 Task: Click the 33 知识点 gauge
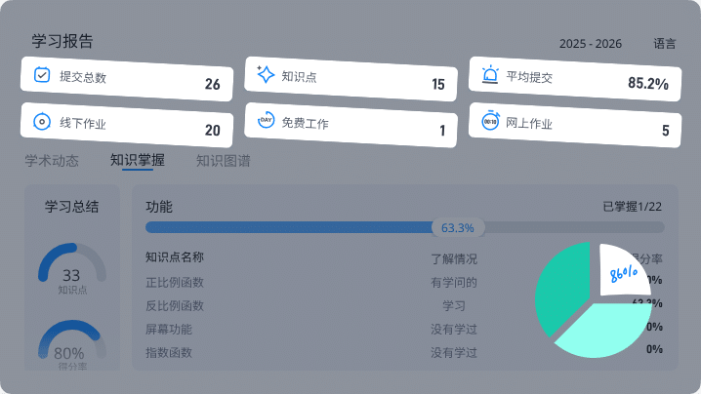(x=71, y=268)
